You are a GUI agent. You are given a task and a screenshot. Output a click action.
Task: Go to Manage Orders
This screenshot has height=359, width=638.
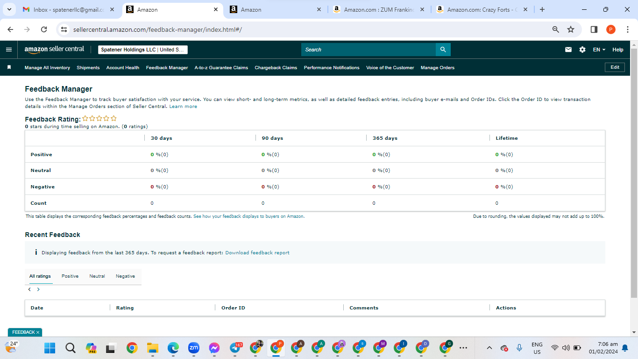pyautogui.click(x=438, y=68)
